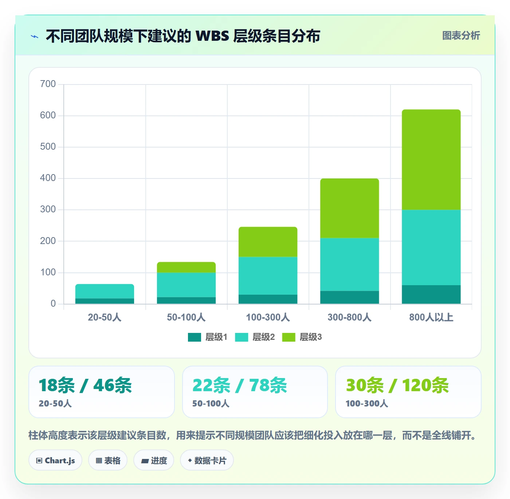The width and height of the screenshot is (510, 499).
Task: Click the 700 y-axis value
Action: [48, 84]
